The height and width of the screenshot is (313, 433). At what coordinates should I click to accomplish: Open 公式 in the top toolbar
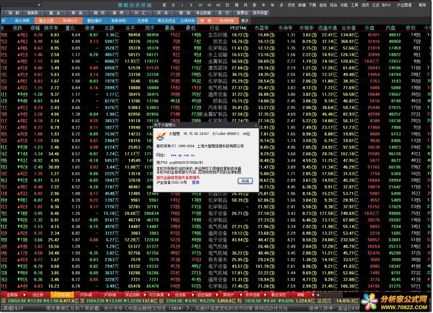(376, 5)
